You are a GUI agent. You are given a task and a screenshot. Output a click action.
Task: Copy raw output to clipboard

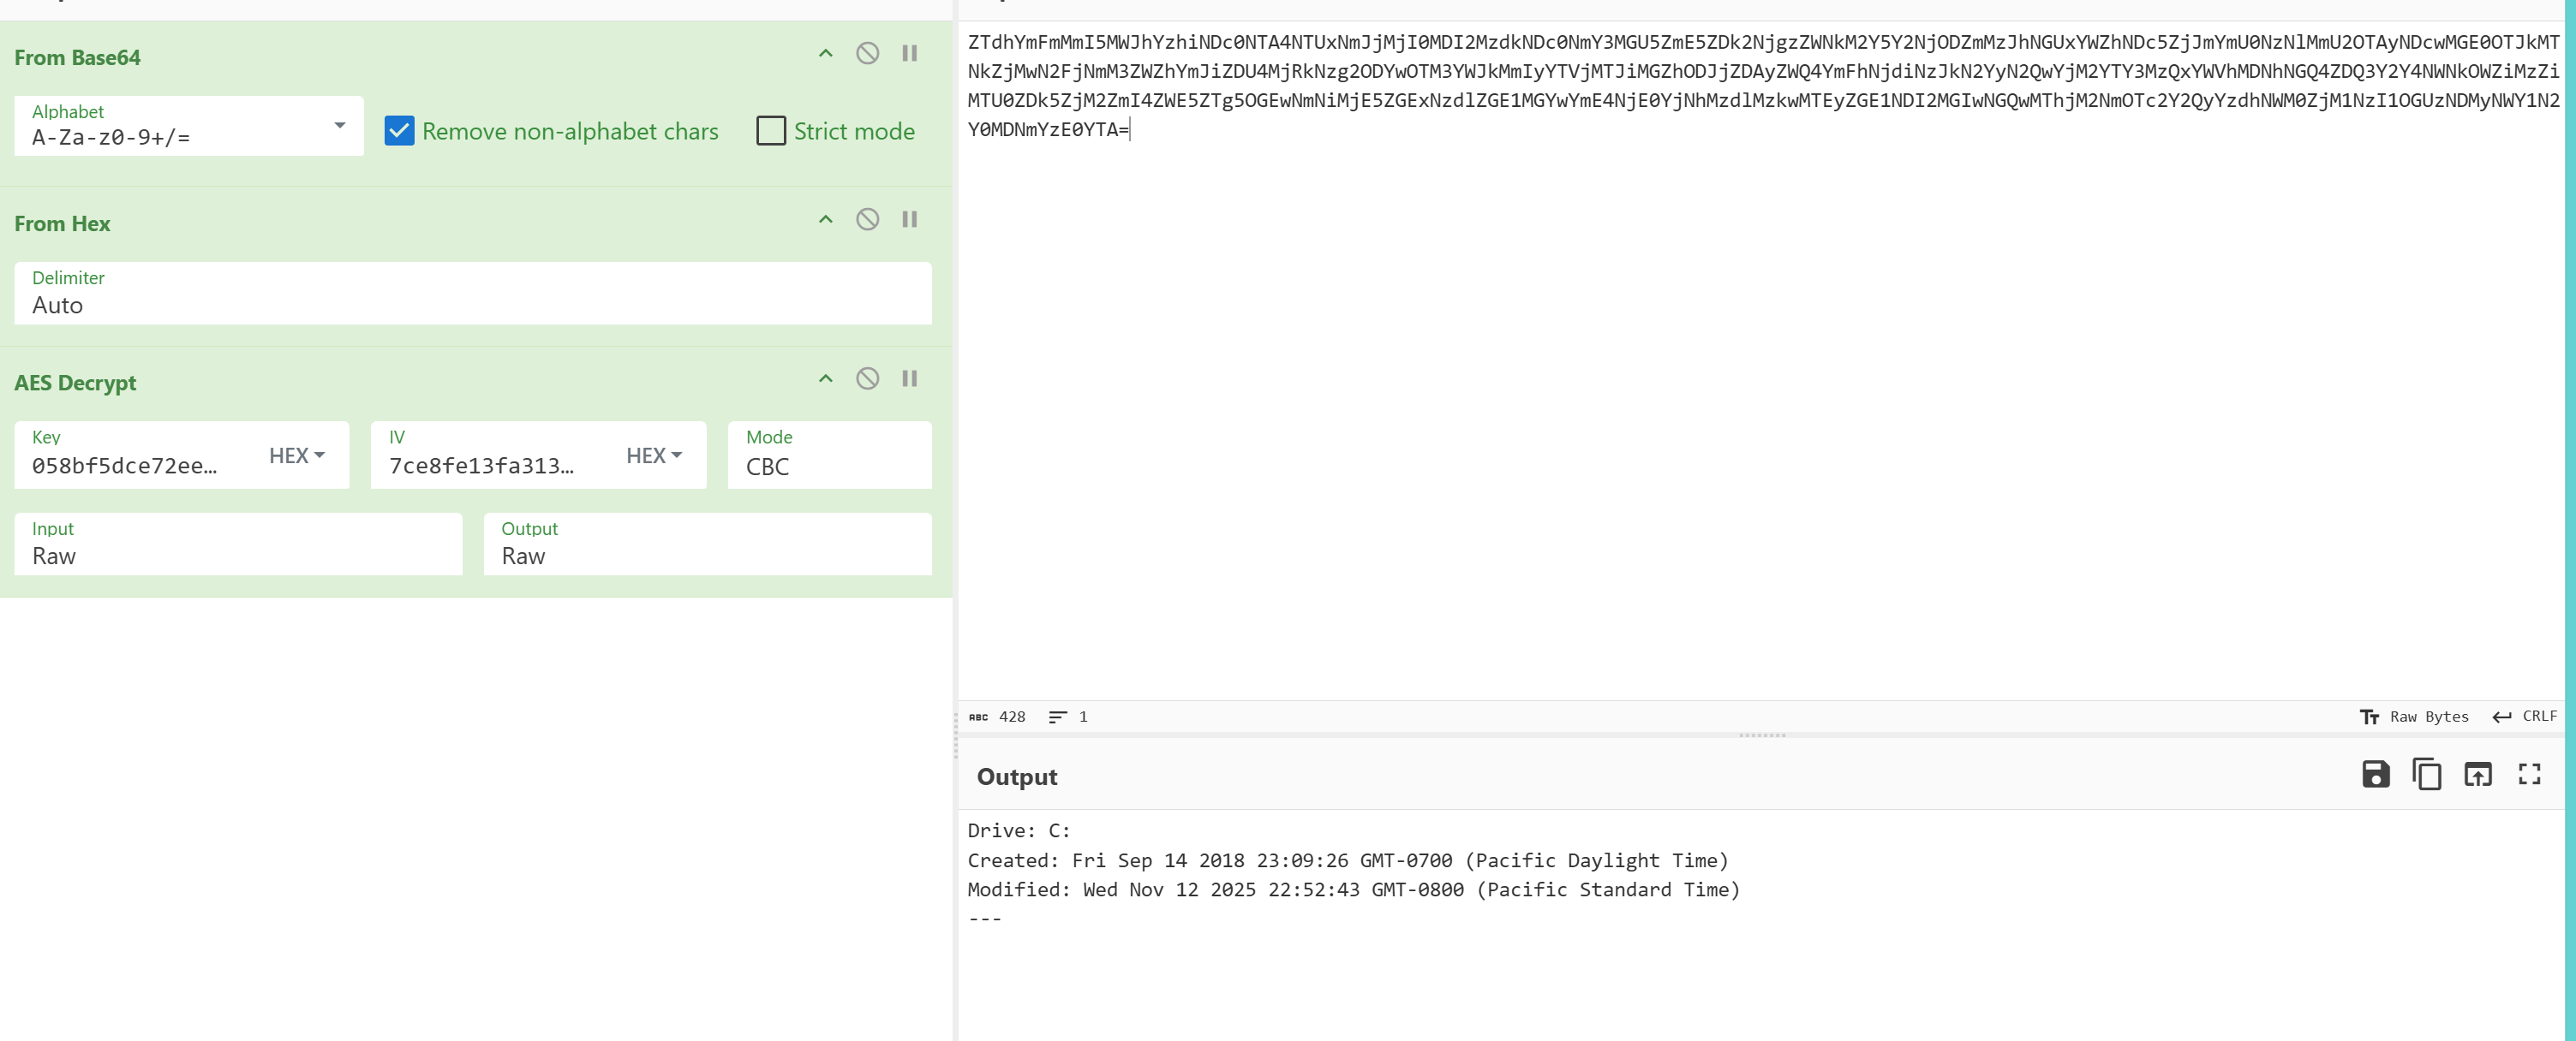pos(2426,774)
